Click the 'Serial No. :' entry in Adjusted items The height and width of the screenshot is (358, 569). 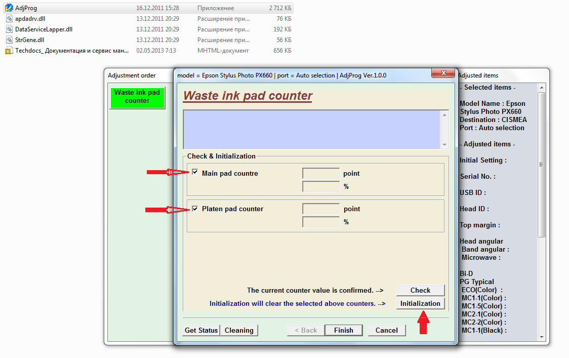point(477,176)
